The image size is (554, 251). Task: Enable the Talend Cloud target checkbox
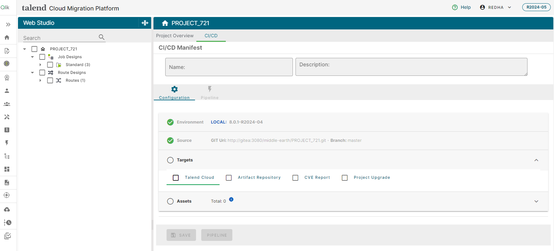point(176,178)
